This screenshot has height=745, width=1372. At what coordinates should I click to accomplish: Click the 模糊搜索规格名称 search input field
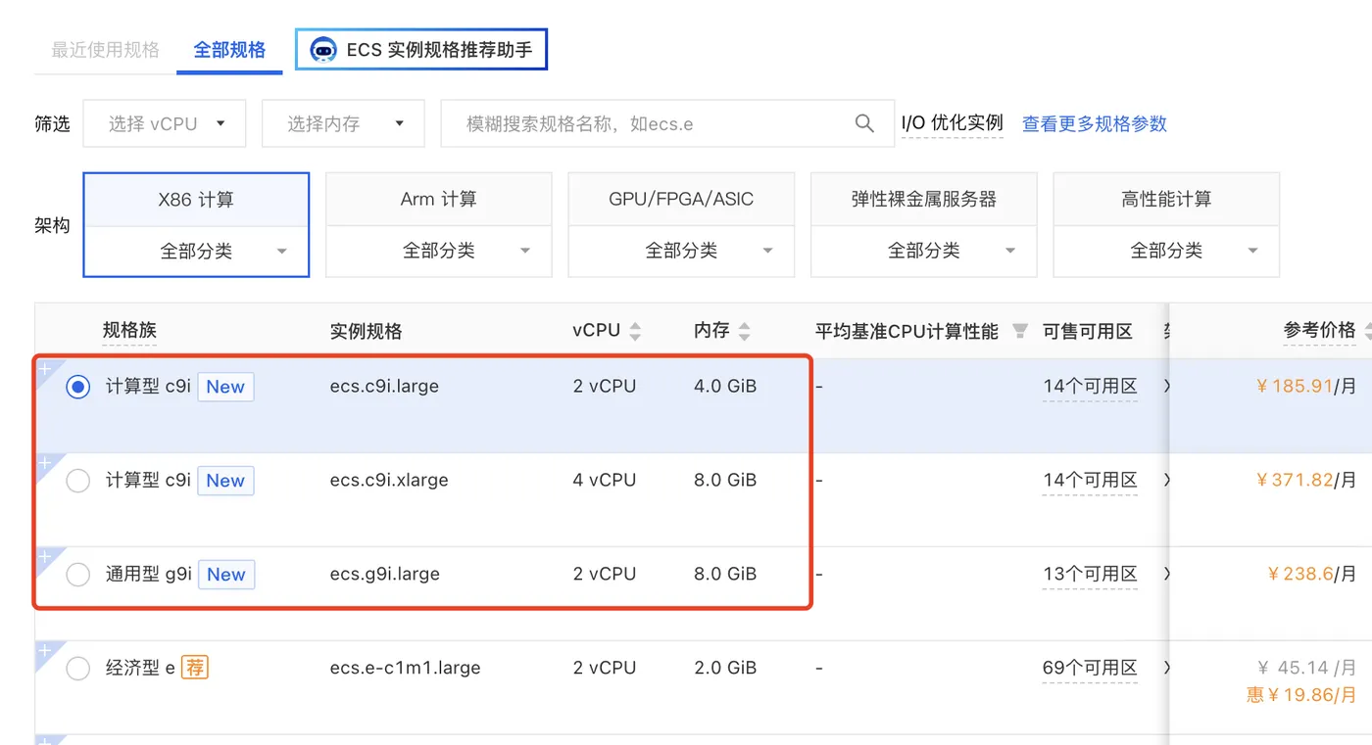coord(647,124)
